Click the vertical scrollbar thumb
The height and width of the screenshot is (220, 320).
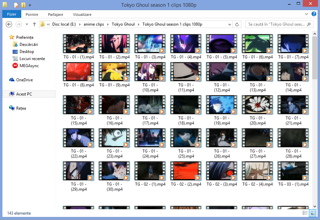[x=315, y=58]
